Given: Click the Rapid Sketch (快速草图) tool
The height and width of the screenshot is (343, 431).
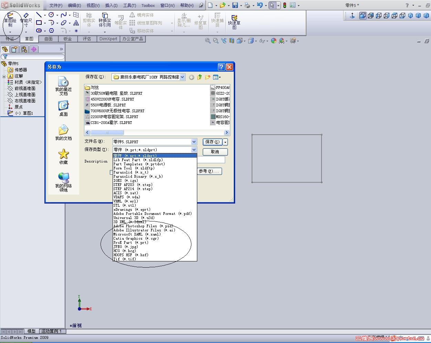Looking at the screenshot, I should pos(234,22).
